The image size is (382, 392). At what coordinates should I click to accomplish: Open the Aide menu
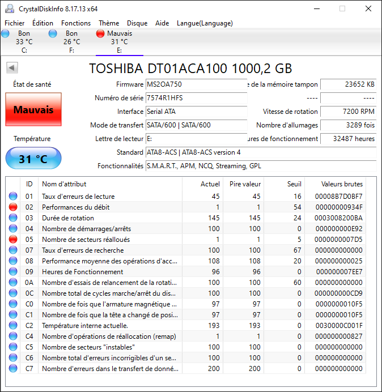tap(162, 23)
